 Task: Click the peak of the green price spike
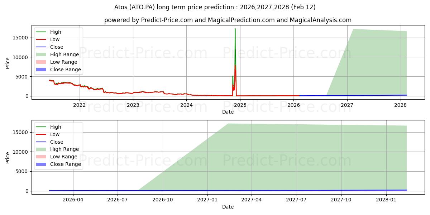[235, 29]
